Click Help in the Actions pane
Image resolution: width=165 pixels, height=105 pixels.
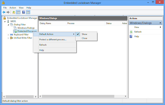pyautogui.click(x=137, y=36)
